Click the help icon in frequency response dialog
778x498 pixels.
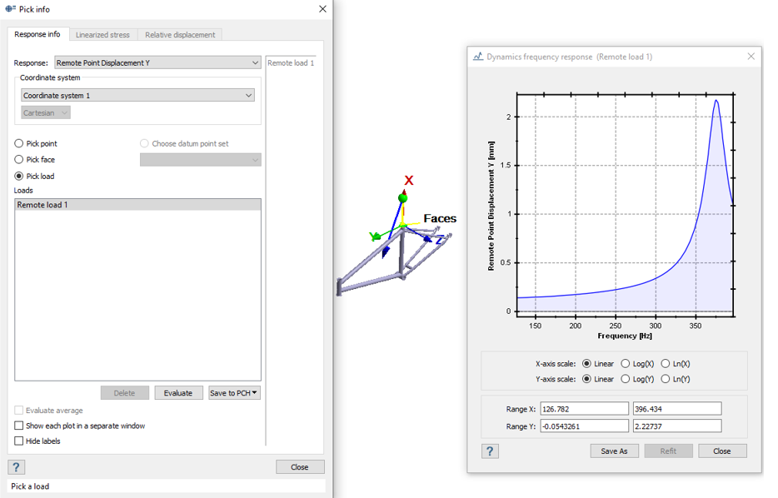(490, 451)
